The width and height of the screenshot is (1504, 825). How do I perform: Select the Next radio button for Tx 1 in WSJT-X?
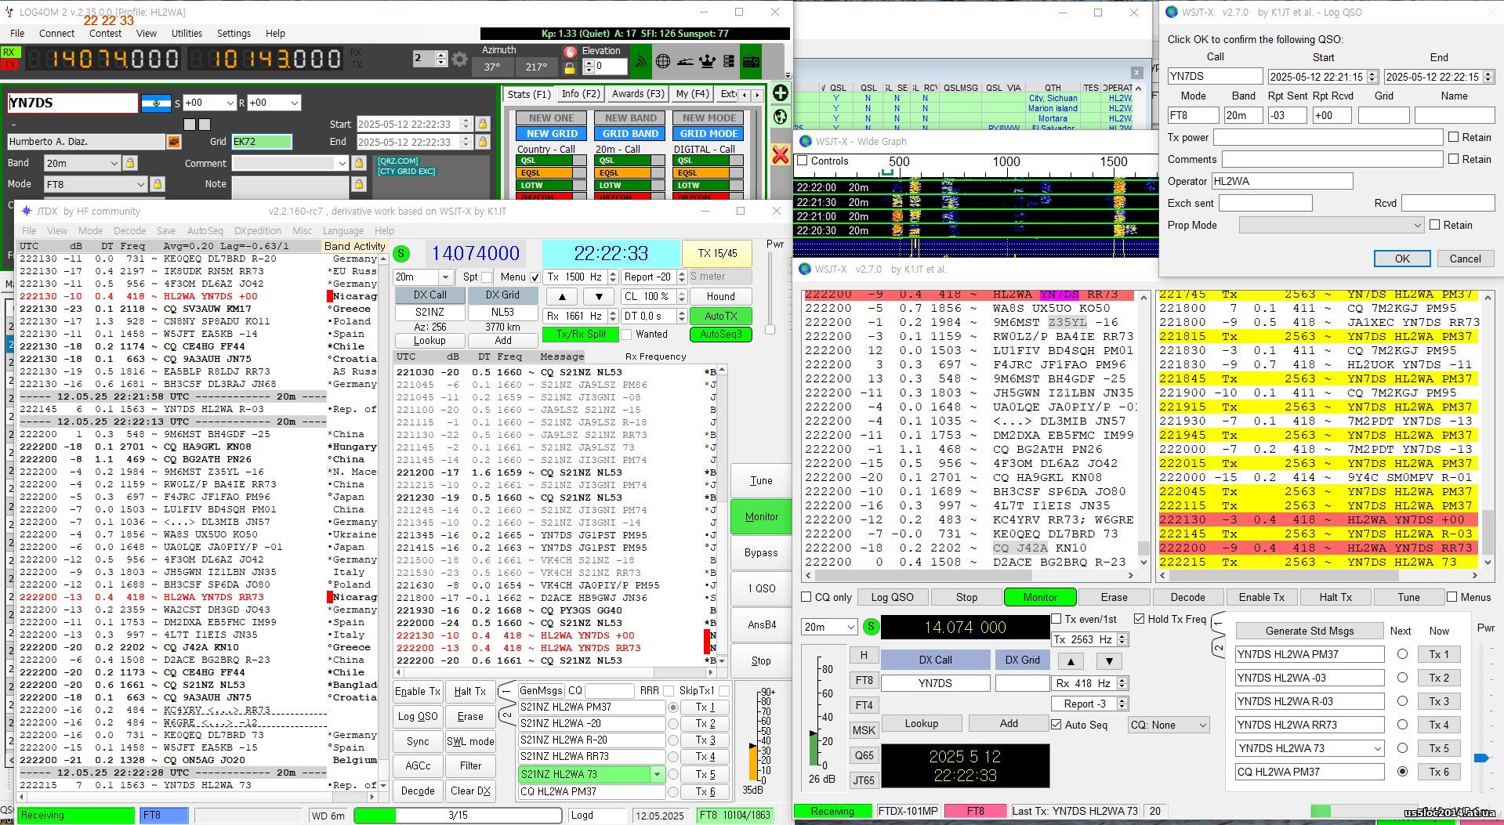[x=1402, y=654]
